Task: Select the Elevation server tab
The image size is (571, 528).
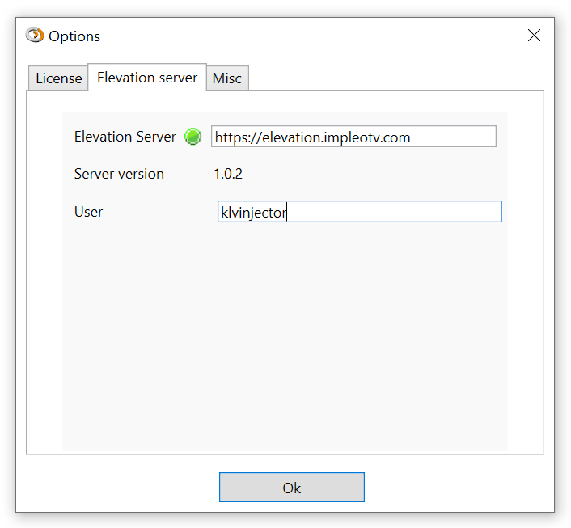Action: [x=147, y=77]
